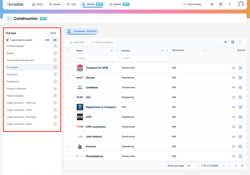Toggle logical operator applied eye icon
Image resolution: width=250 pixels, height=175 pixels.
7,40
